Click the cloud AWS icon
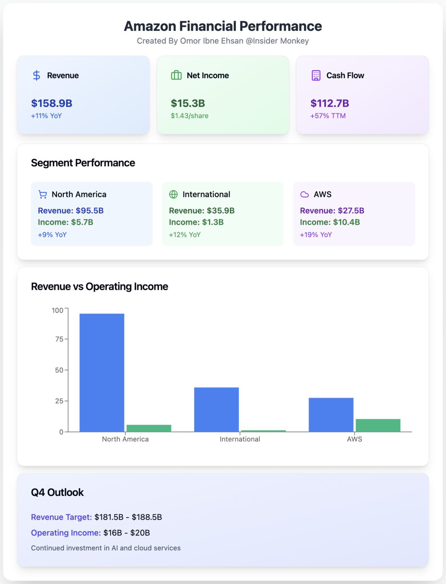Viewport: 446px width, 584px height. pyautogui.click(x=304, y=194)
